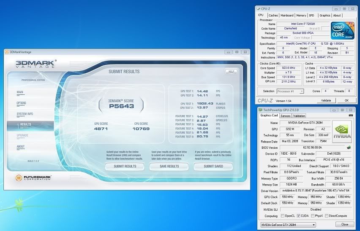This screenshot has width=360, height=231.
Task: Click the GPU score 4871
Action: pyautogui.click(x=101, y=129)
